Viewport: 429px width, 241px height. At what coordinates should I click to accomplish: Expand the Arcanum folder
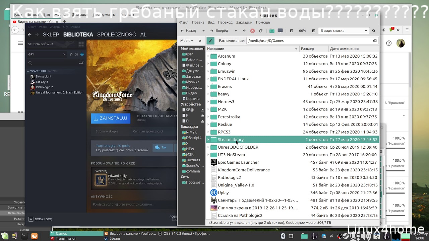pyautogui.click(x=208, y=56)
